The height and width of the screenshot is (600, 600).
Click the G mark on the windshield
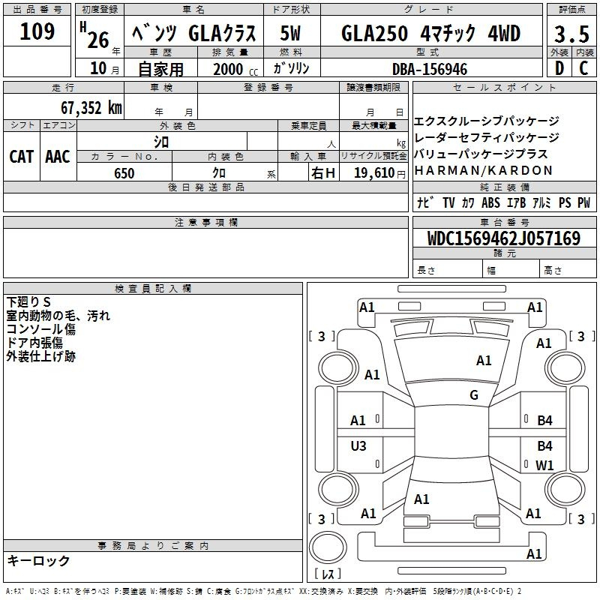(473, 395)
